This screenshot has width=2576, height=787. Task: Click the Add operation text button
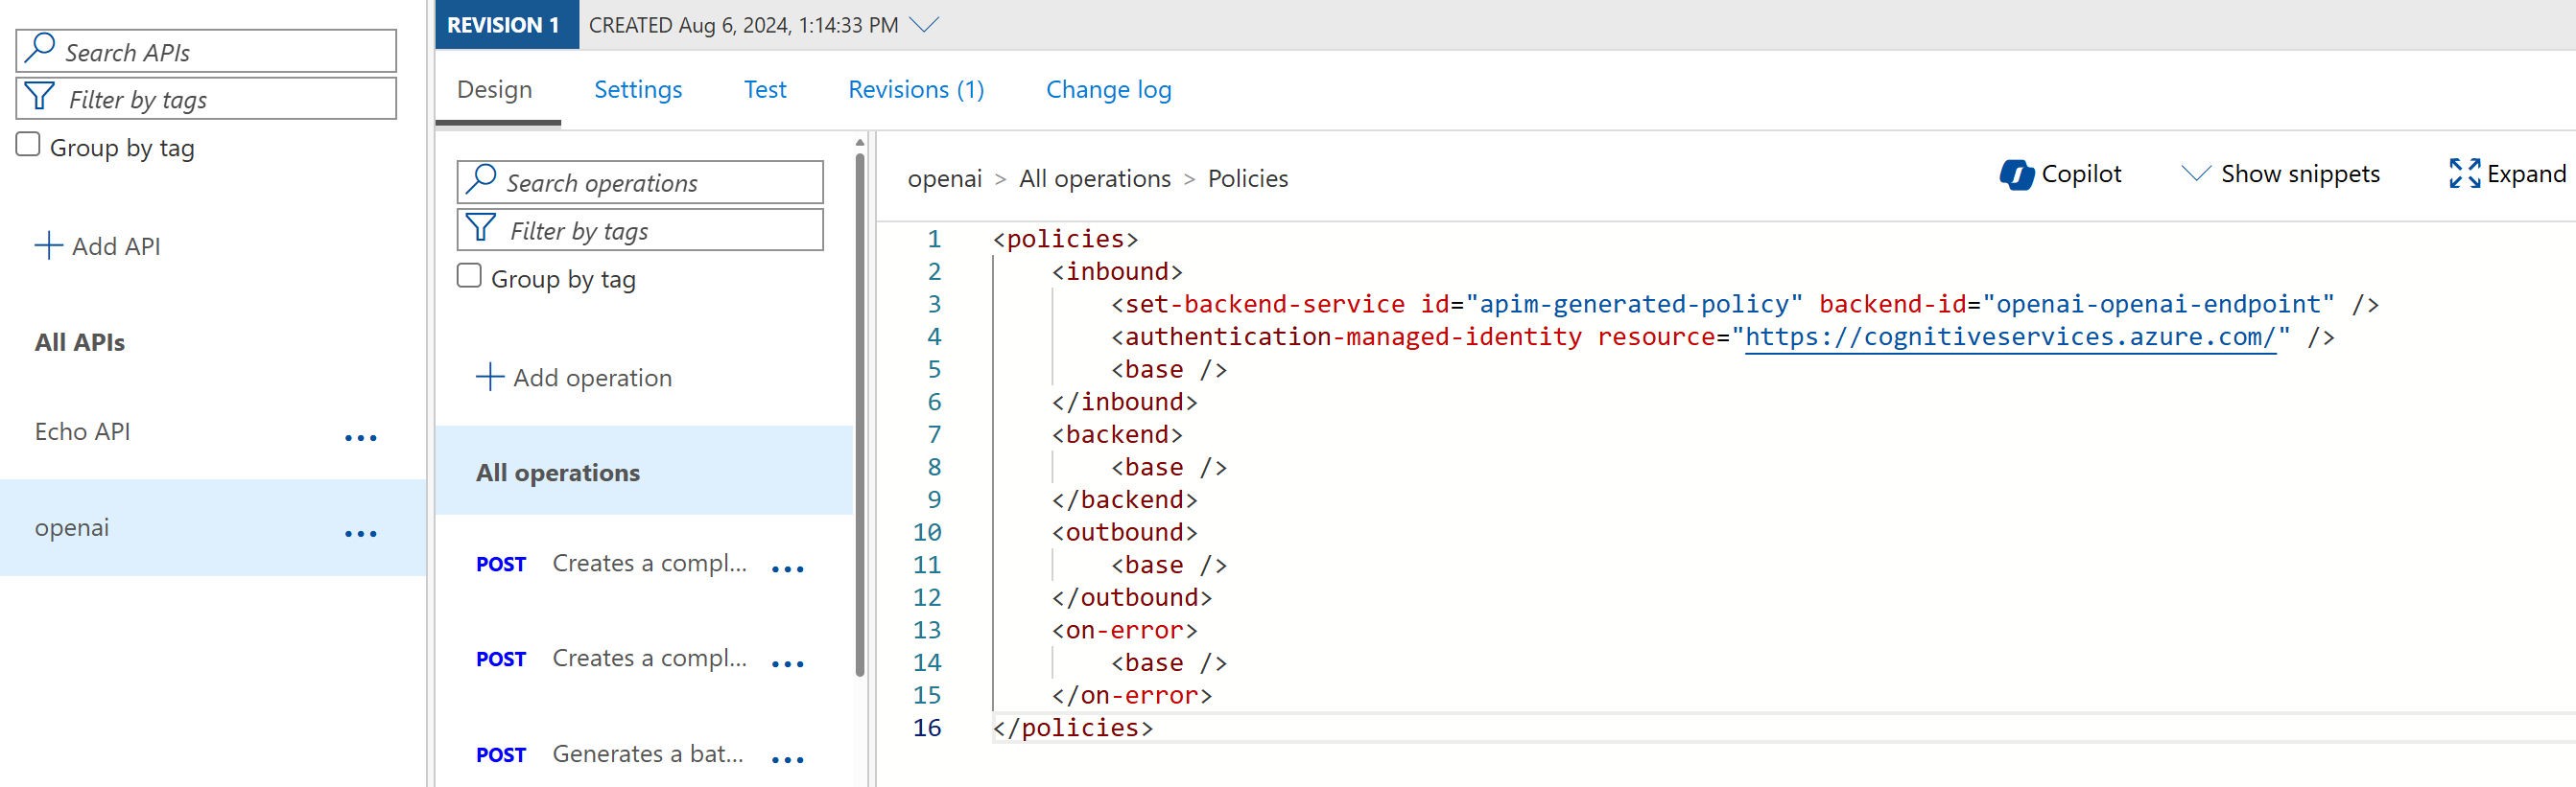click(592, 378)
